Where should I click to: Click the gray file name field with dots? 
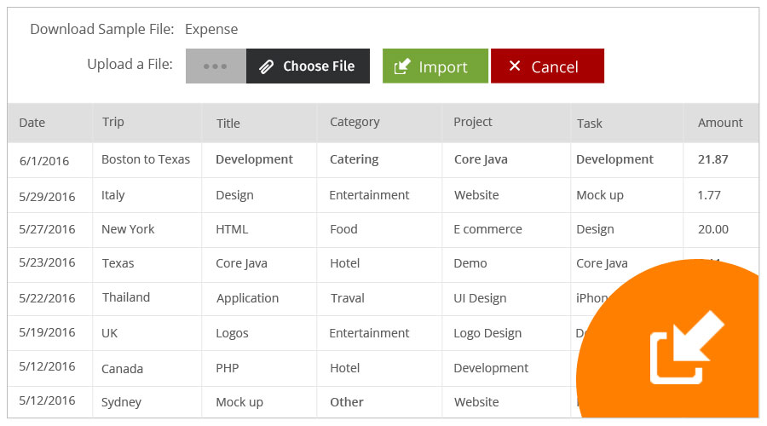click(x=216, y=66)
